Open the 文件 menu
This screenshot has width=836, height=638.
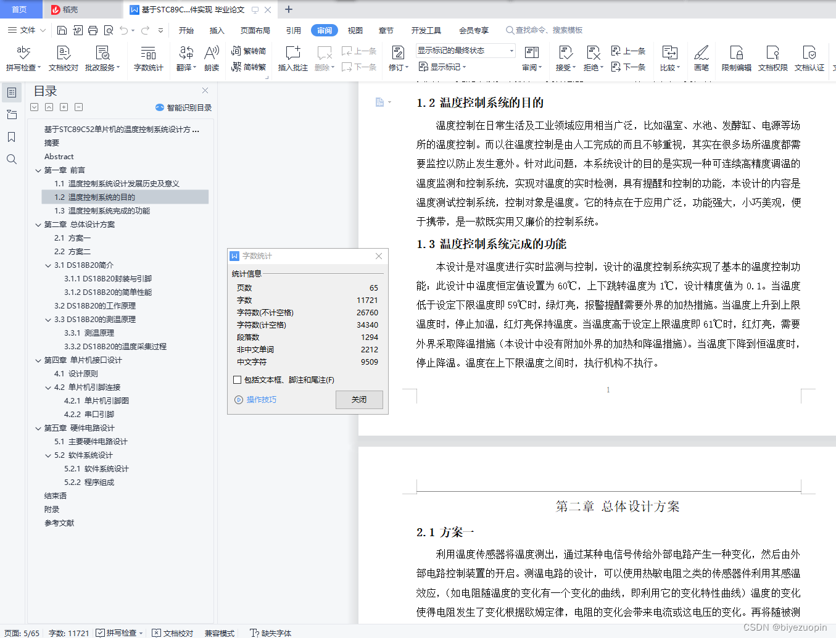27,30
